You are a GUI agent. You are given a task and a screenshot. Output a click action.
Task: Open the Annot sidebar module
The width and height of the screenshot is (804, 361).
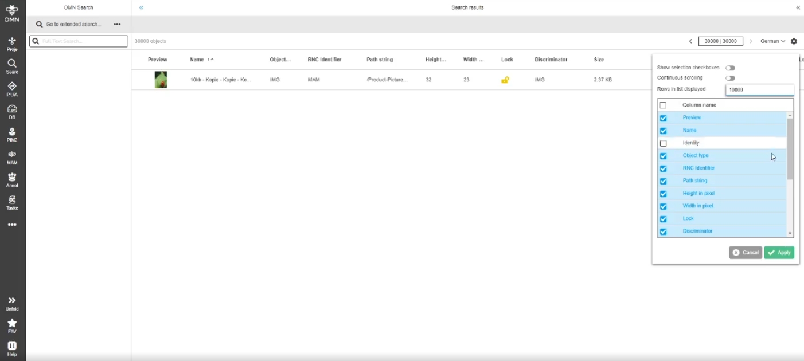click(x=12, y=180)
